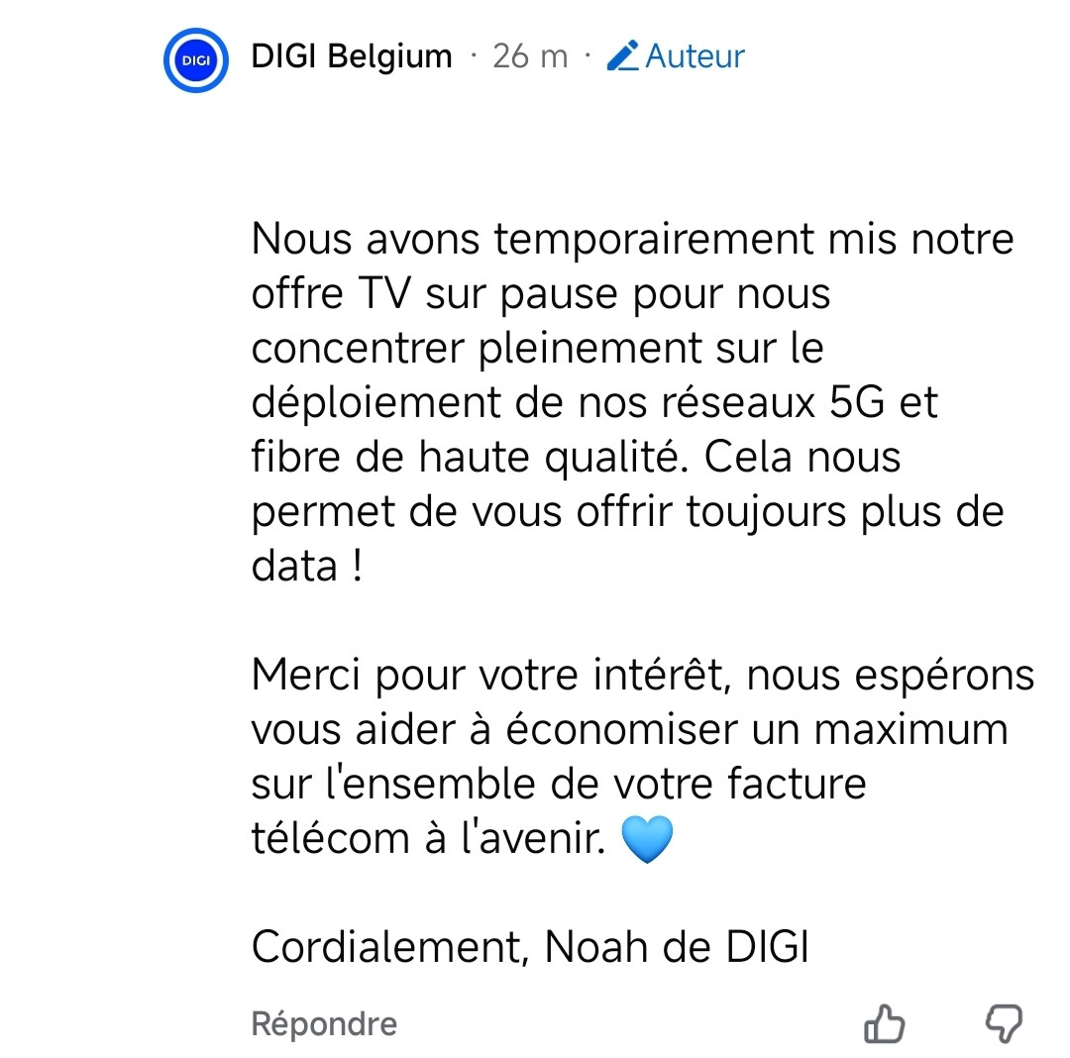The image size is (1070, 1058).
Task: Click the text "fibre de haute qualité"
Action: tap(470, 457)
